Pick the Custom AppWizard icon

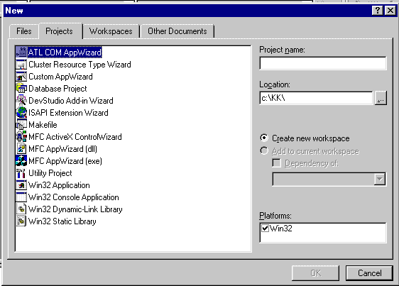(x=21, y=77)
